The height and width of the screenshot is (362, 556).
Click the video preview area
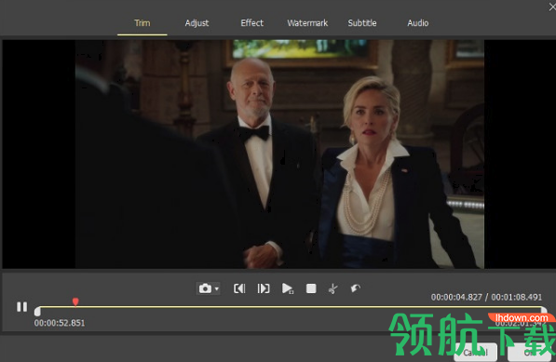278,154
